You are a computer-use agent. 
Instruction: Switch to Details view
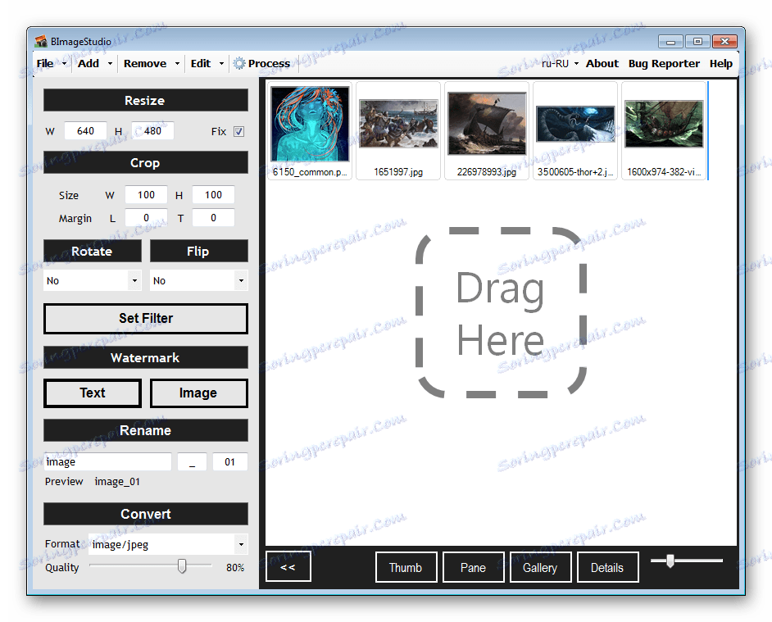[x=607, y=567]
